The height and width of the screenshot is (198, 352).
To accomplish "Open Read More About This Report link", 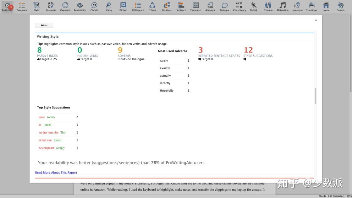I will click(56, 173).
